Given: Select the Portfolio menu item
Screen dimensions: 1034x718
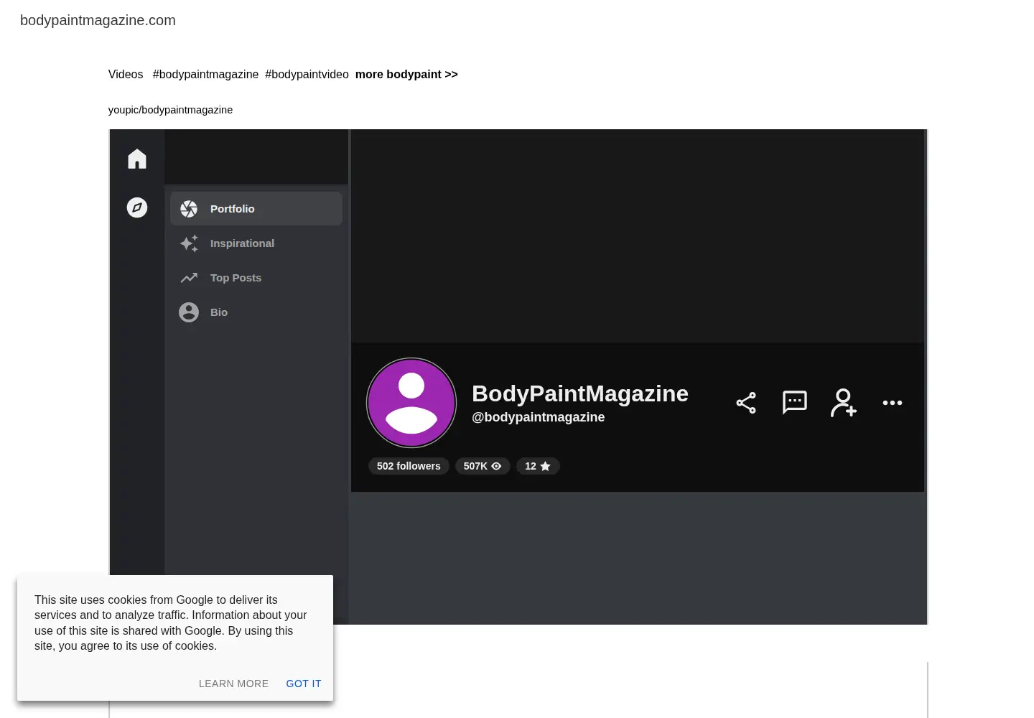Looking at the screenshot, I should [x=256, y=209].
